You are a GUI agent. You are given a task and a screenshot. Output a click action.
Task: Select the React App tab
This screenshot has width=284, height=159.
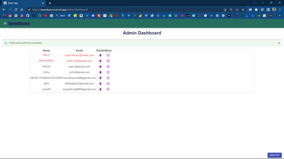coord(24,3)
